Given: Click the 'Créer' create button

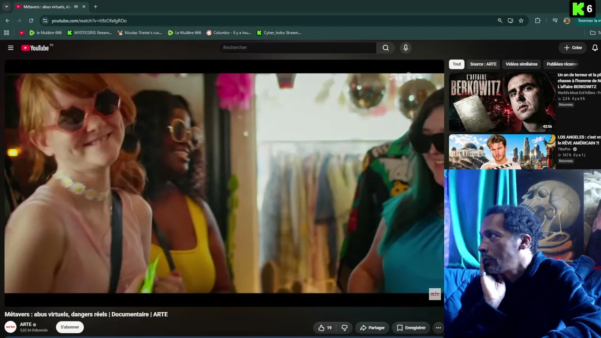Looking at the screenshot, I should pyautogui.click(x=573, y=47).
